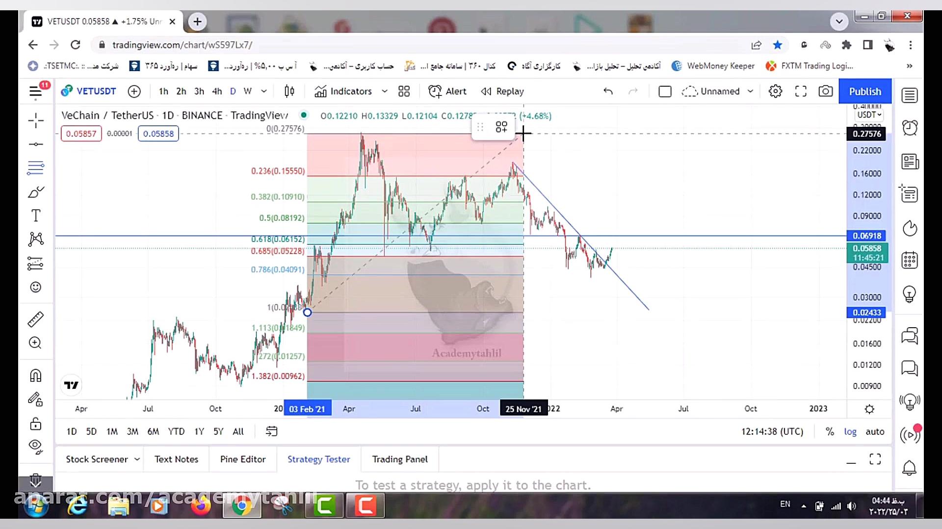Image resolution: width=942 pixels, height=529 pixels.
Task: Open the news panel
Action: (x=910, y=161)
